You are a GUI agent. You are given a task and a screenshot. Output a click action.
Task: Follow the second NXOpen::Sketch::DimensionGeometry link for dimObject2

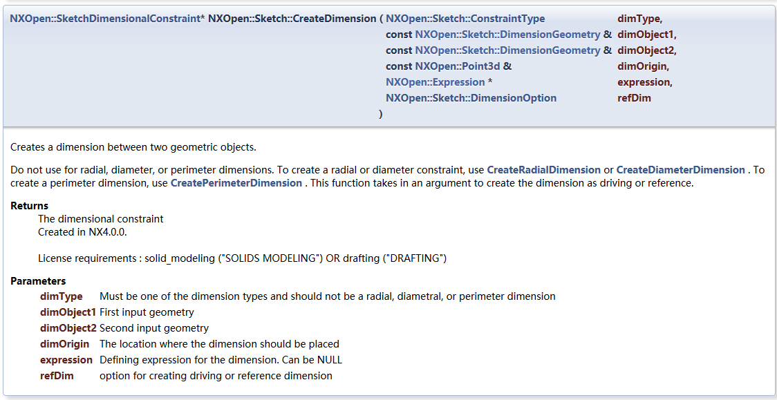(x=507, y=50)
